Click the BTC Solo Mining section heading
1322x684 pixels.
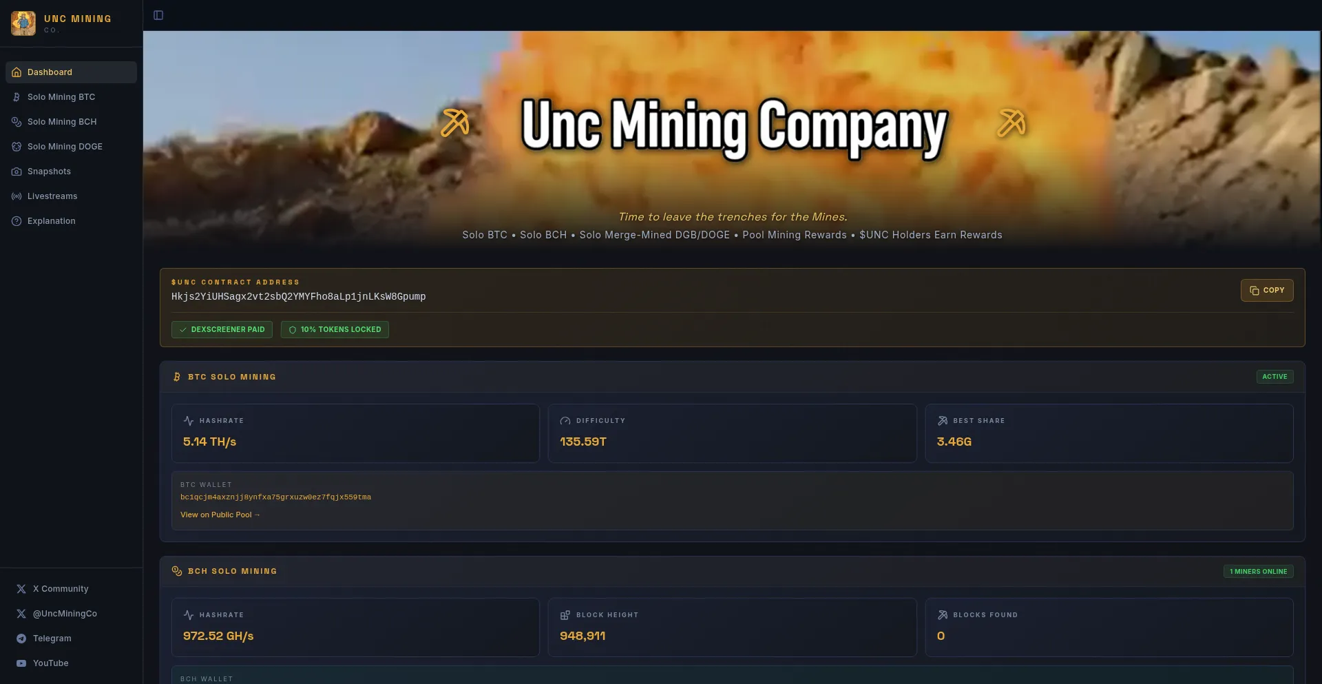[232, 377]
